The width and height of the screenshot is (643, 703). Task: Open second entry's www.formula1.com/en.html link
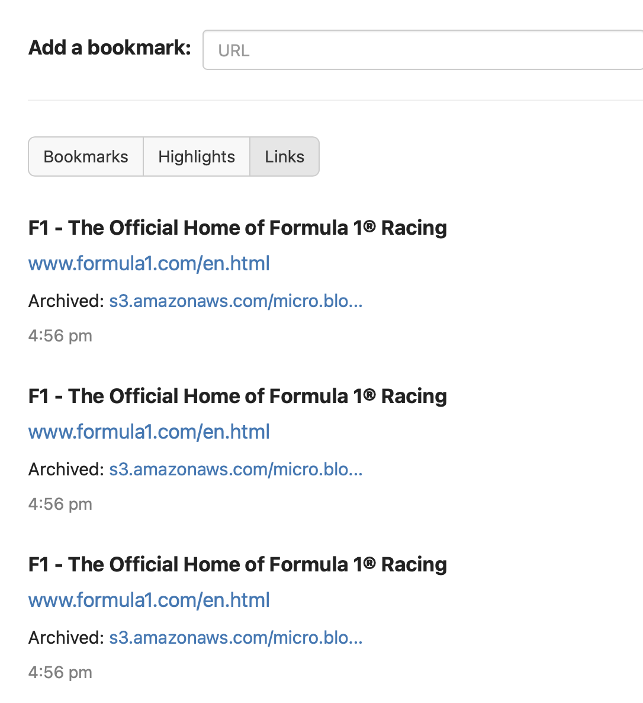149,432
